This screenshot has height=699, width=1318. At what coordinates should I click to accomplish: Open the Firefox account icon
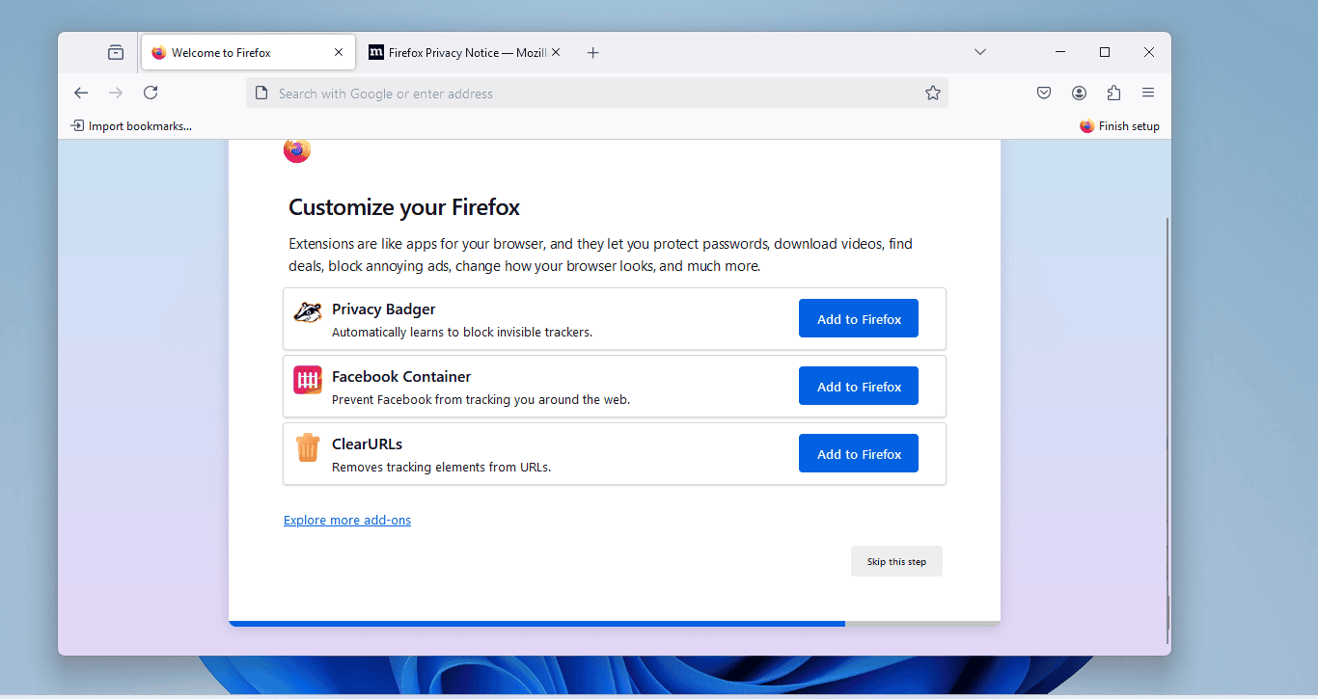coord(1079,93)
